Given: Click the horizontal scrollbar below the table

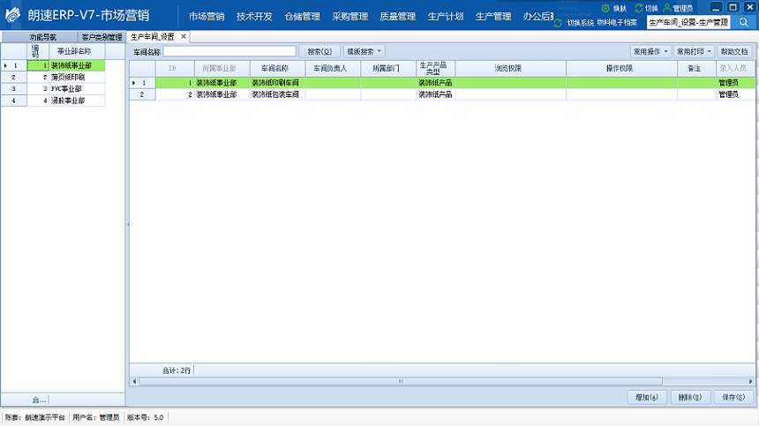Looking at the screenshot, I should (x=441, y=381).
